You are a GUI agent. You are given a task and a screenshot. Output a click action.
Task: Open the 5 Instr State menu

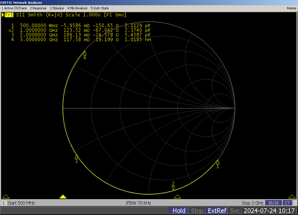pos(101,8)
